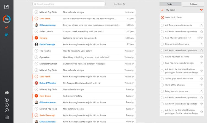Switch to the Folders tab
Screen dimensions: 207x123
[x=193, y=4]
